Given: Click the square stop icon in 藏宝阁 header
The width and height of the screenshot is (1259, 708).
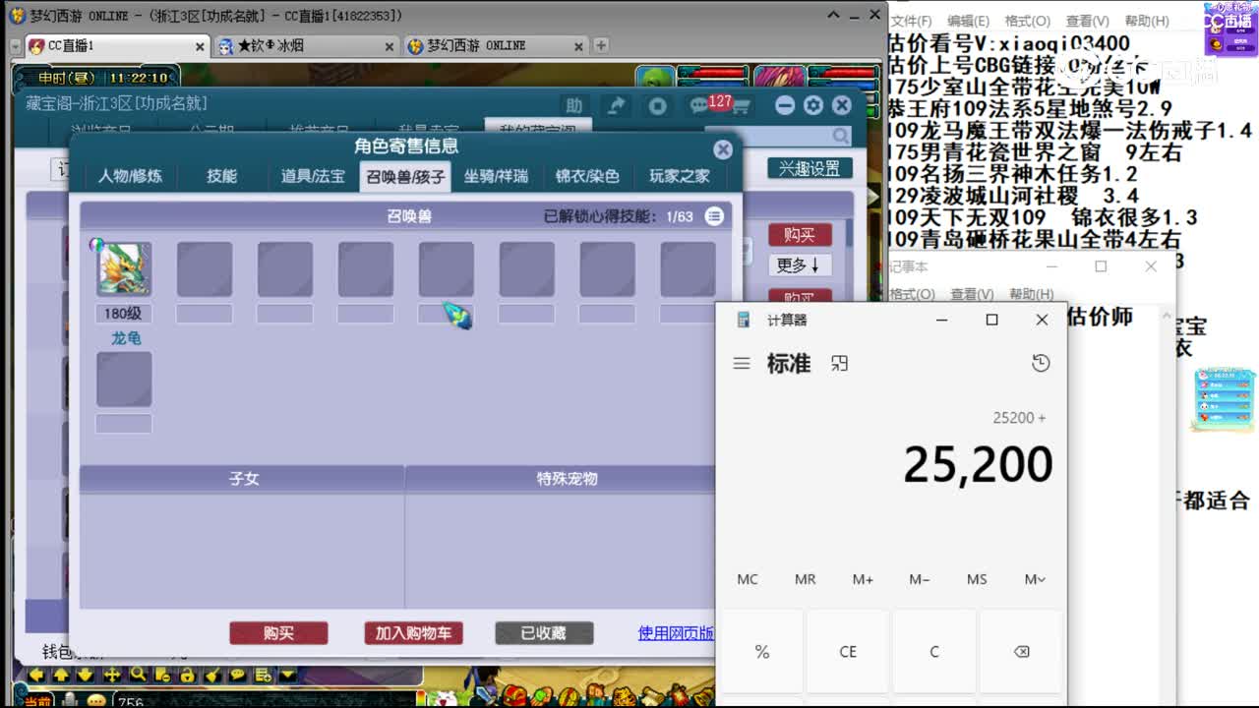Looking at the screenshot, I should 657,106.
